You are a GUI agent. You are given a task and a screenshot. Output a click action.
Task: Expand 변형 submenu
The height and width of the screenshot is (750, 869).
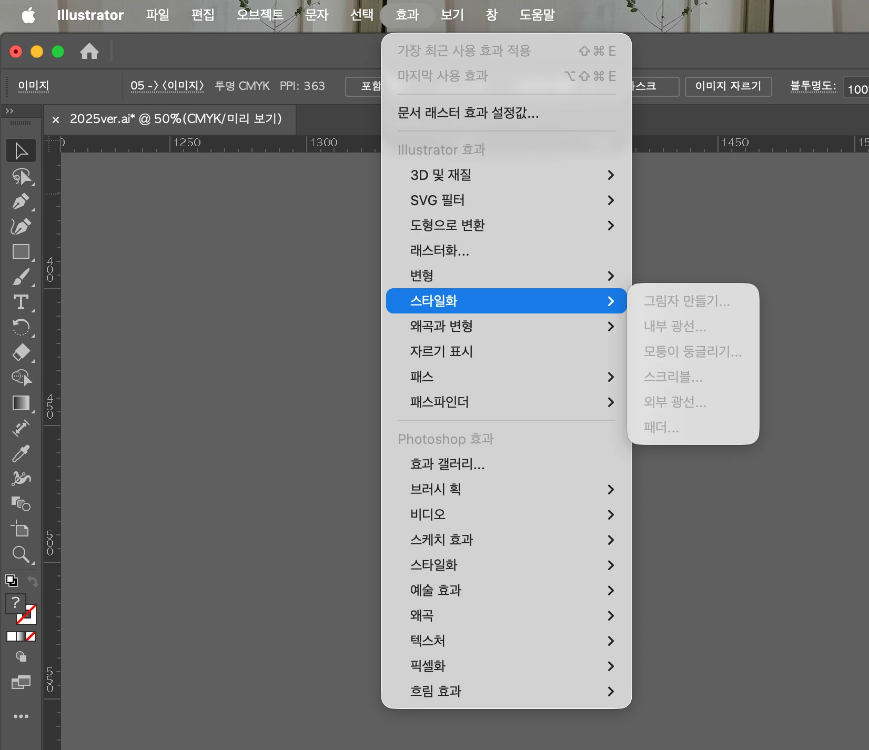tap(506, 276)
